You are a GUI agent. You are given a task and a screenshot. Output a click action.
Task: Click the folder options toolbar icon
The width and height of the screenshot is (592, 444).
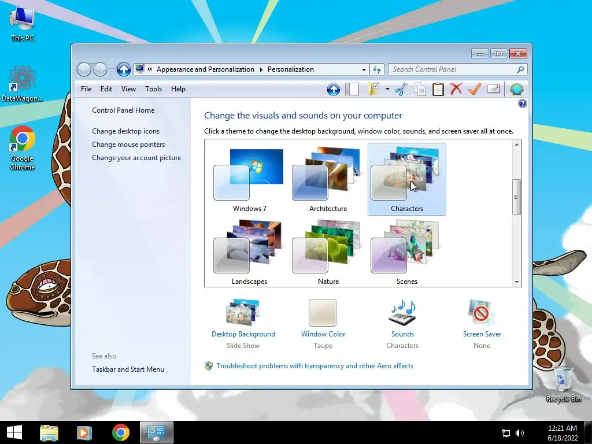point(373,90)
